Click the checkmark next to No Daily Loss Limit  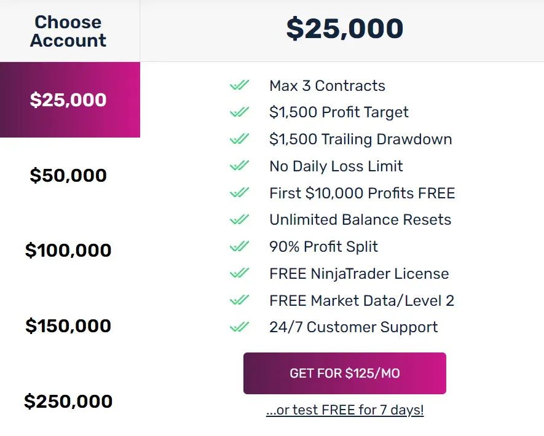point(239,166)
